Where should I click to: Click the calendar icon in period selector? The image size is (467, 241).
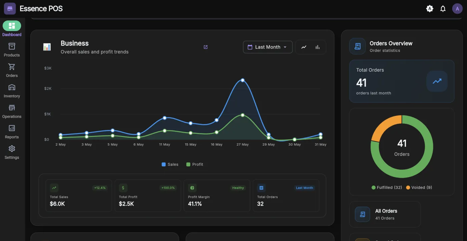coord(250,47)
